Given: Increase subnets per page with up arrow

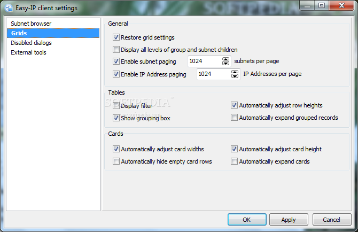Looking at the screenshot, I should point(225,59).
